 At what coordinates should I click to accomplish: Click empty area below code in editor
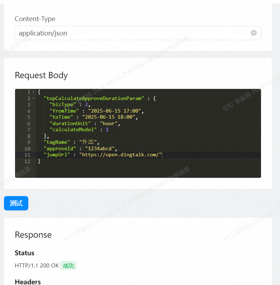click(143, 171)
